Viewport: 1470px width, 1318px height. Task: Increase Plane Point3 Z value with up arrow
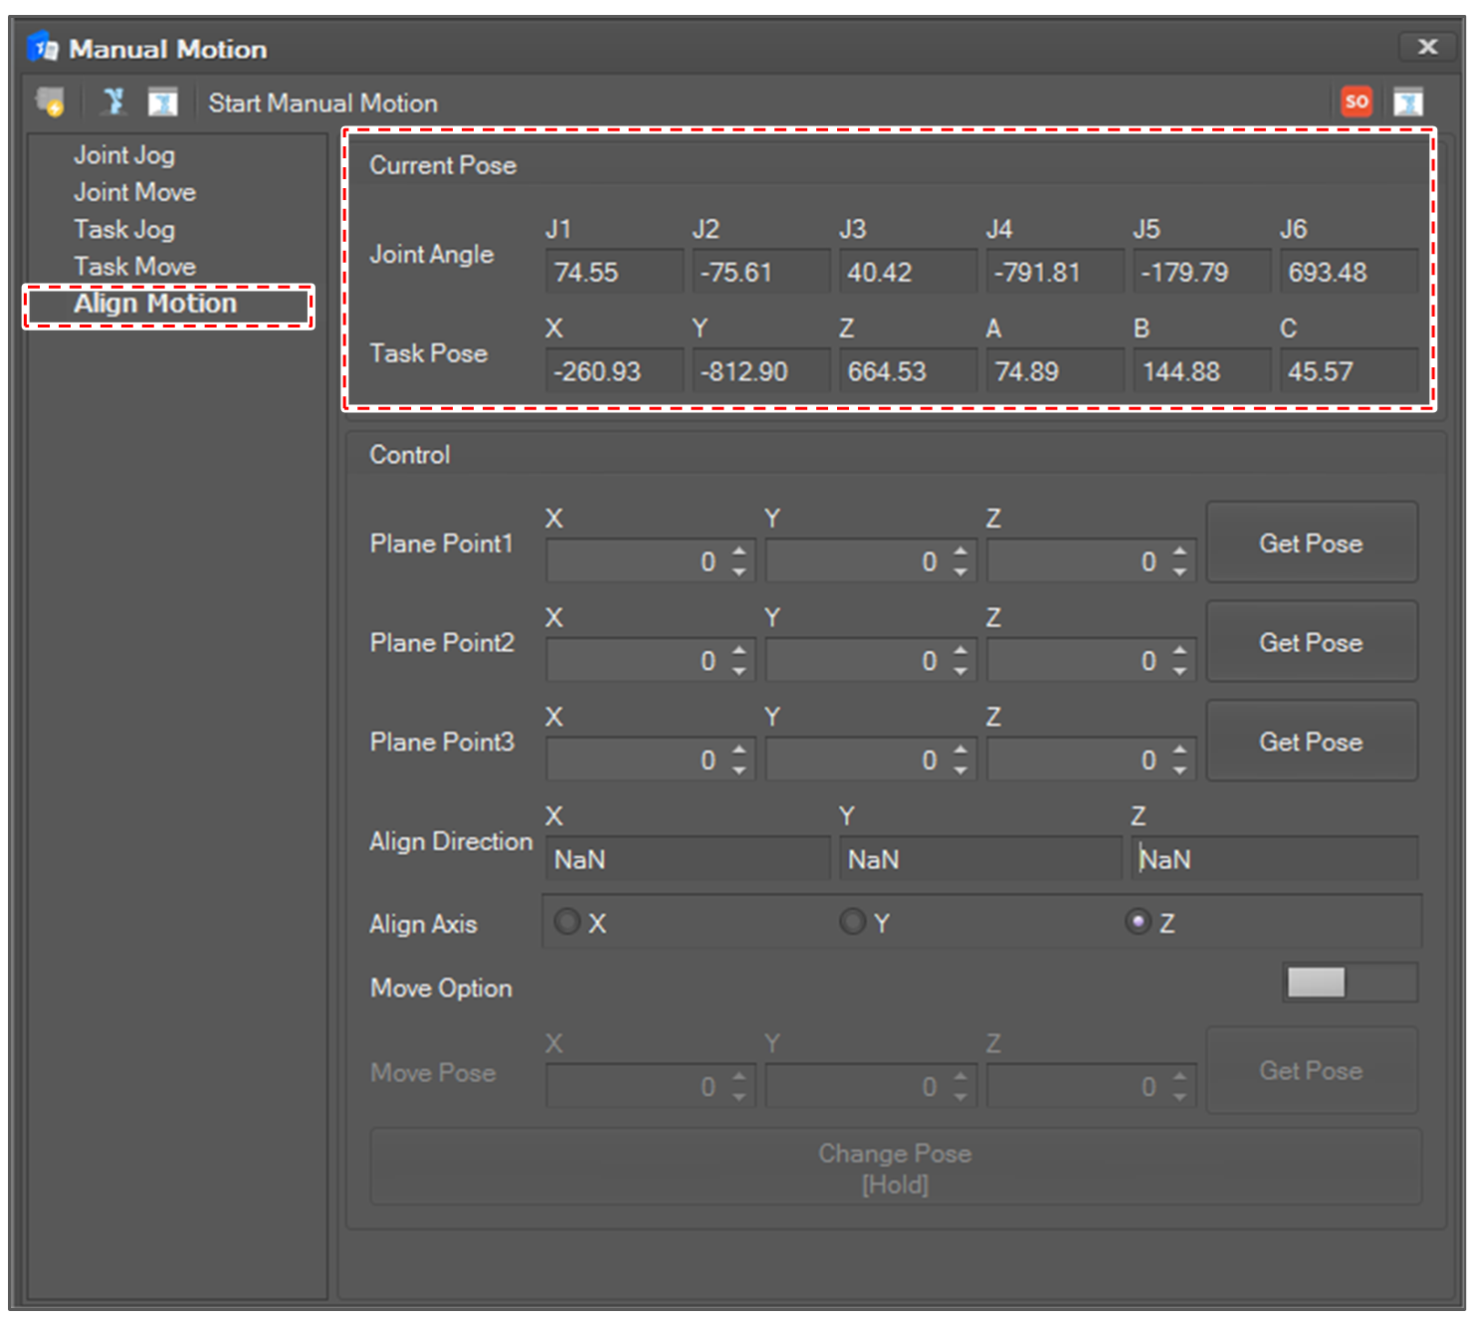pos(1179,750)
